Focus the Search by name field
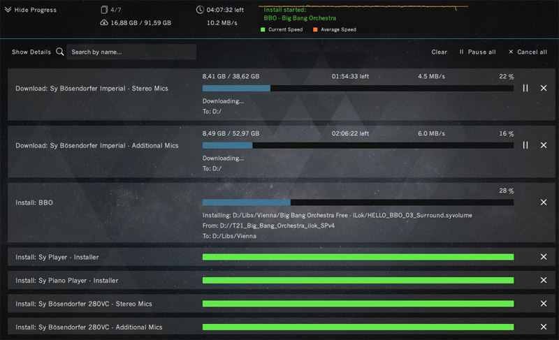The width and height of the screenshot is (559, 340). (x=131, y=52)
